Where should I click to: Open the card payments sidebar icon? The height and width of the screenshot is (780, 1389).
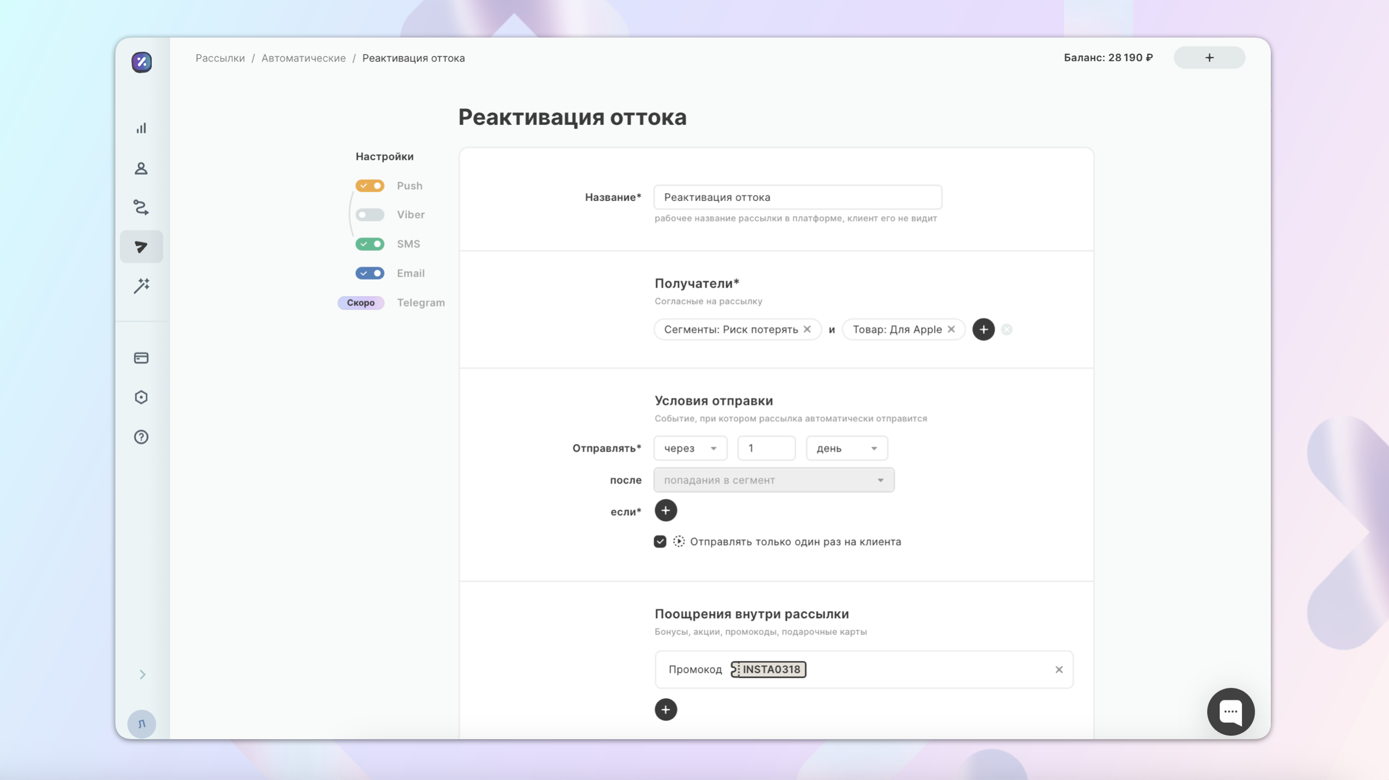(141, 358)
